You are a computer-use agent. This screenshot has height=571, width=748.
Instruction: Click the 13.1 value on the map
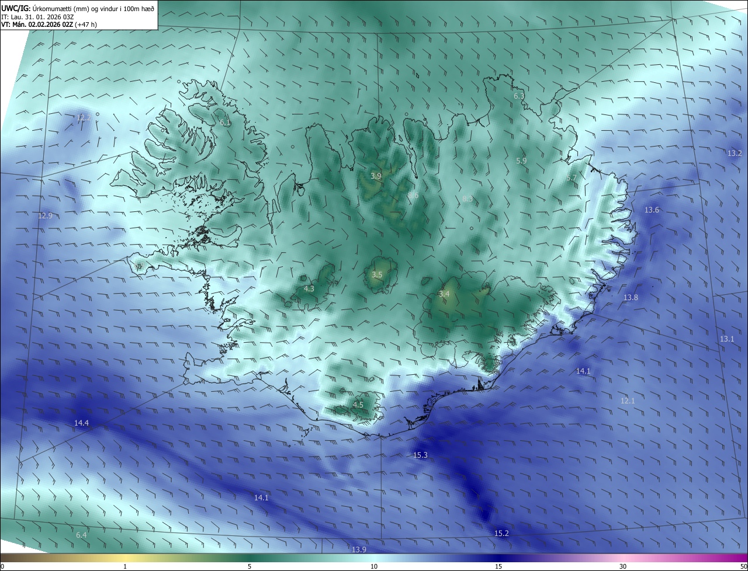(x=727, y=339)
